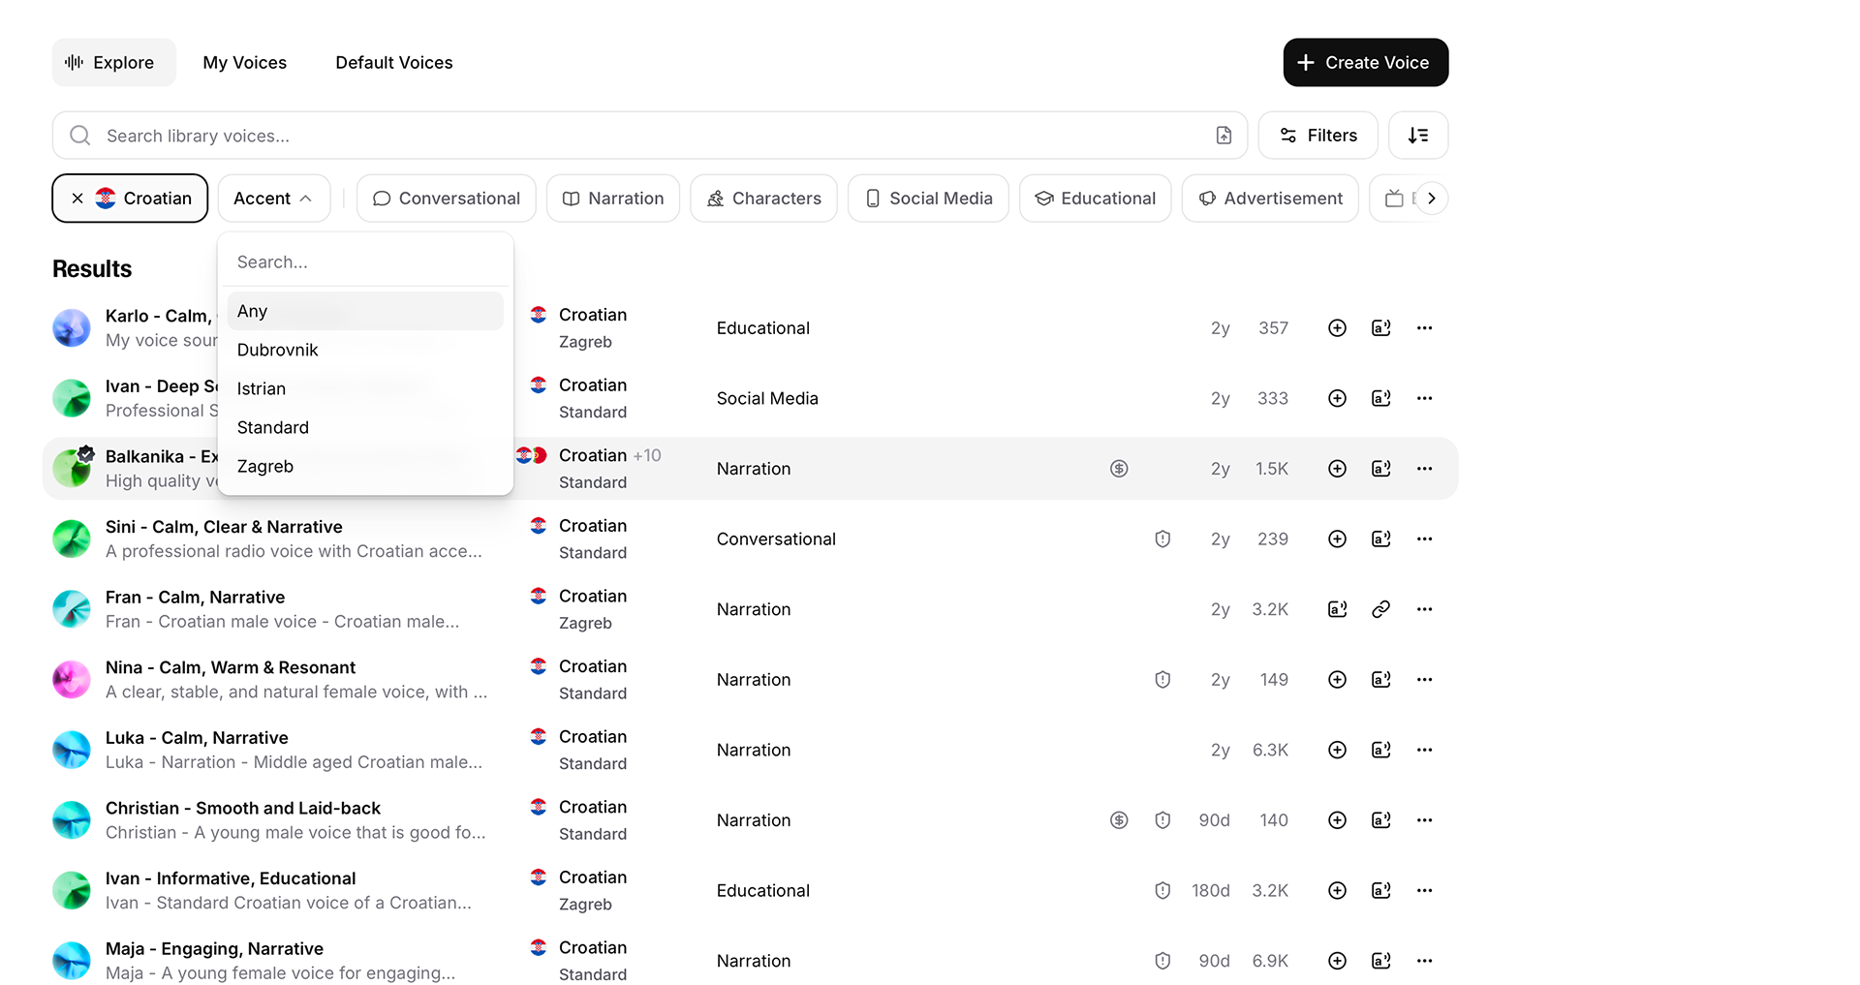Click the Search library voices field
1860x985 pixels.
(x=639, y=136)
